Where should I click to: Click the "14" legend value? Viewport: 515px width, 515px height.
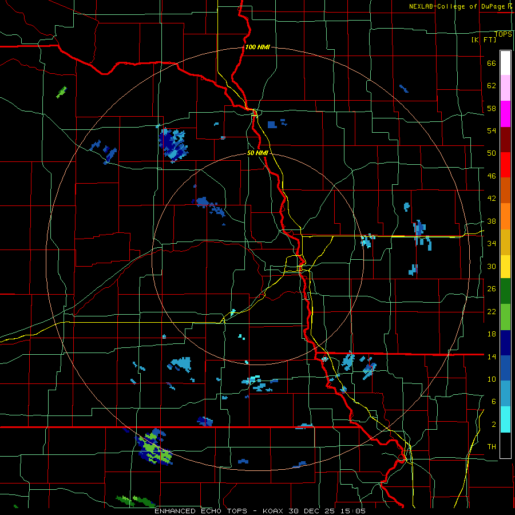pos(492,356)
